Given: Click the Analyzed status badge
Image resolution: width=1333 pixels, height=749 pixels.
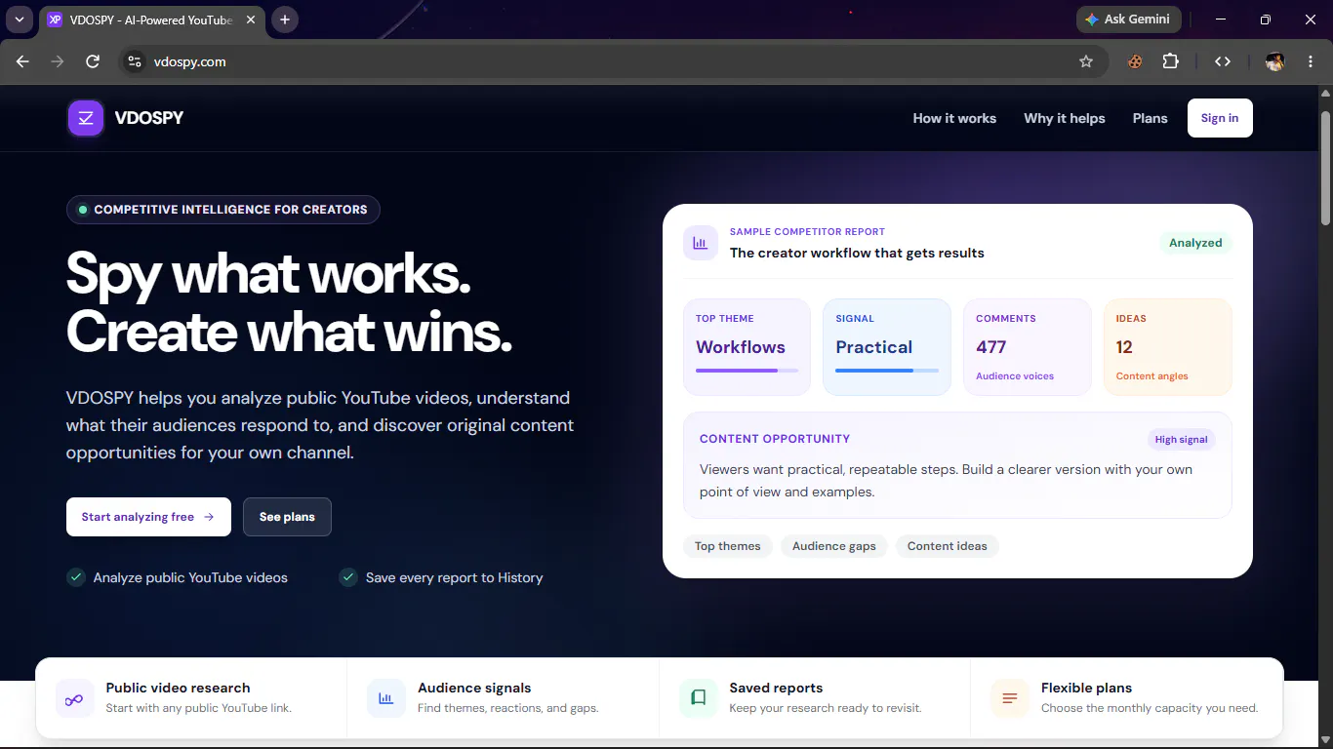Looking at the screenshot, I should click(1195, 243).
